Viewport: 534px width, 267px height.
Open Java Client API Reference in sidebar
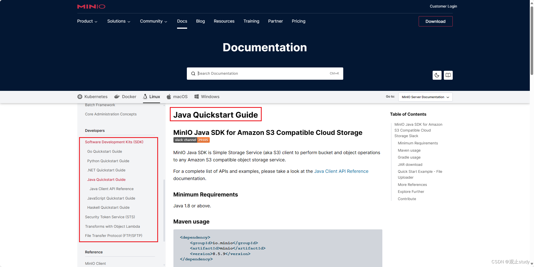pyautogui.click(x=111, y=189)
